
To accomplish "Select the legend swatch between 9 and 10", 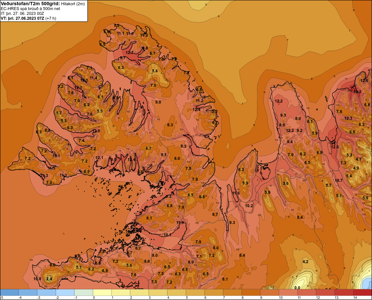I will point(270,293).
